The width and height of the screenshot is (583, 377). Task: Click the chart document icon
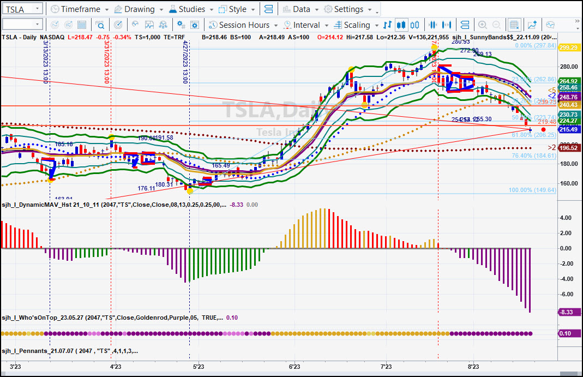coord(149,25)
